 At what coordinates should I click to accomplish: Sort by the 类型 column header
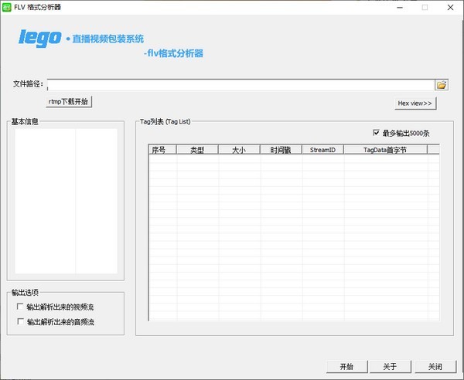coord(197,150)
